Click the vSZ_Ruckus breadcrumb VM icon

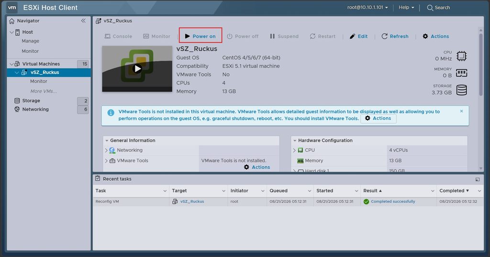99,21
